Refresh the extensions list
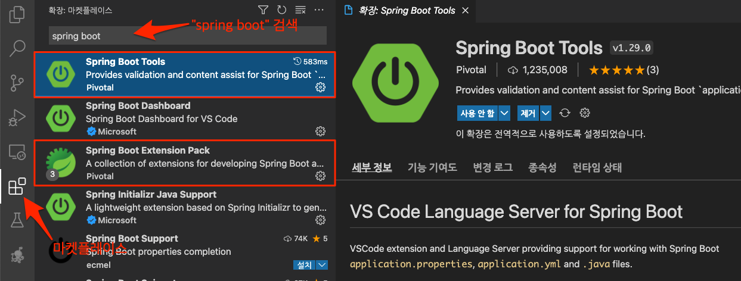The height and width of the screenshot is (281, 741). 281,10
